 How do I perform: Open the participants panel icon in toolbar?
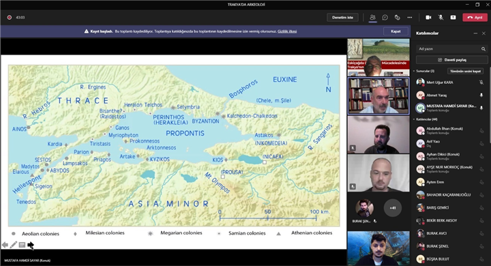coord(372,18)
